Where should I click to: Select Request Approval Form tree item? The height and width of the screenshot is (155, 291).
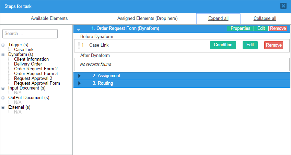click(x=37, y=83)
